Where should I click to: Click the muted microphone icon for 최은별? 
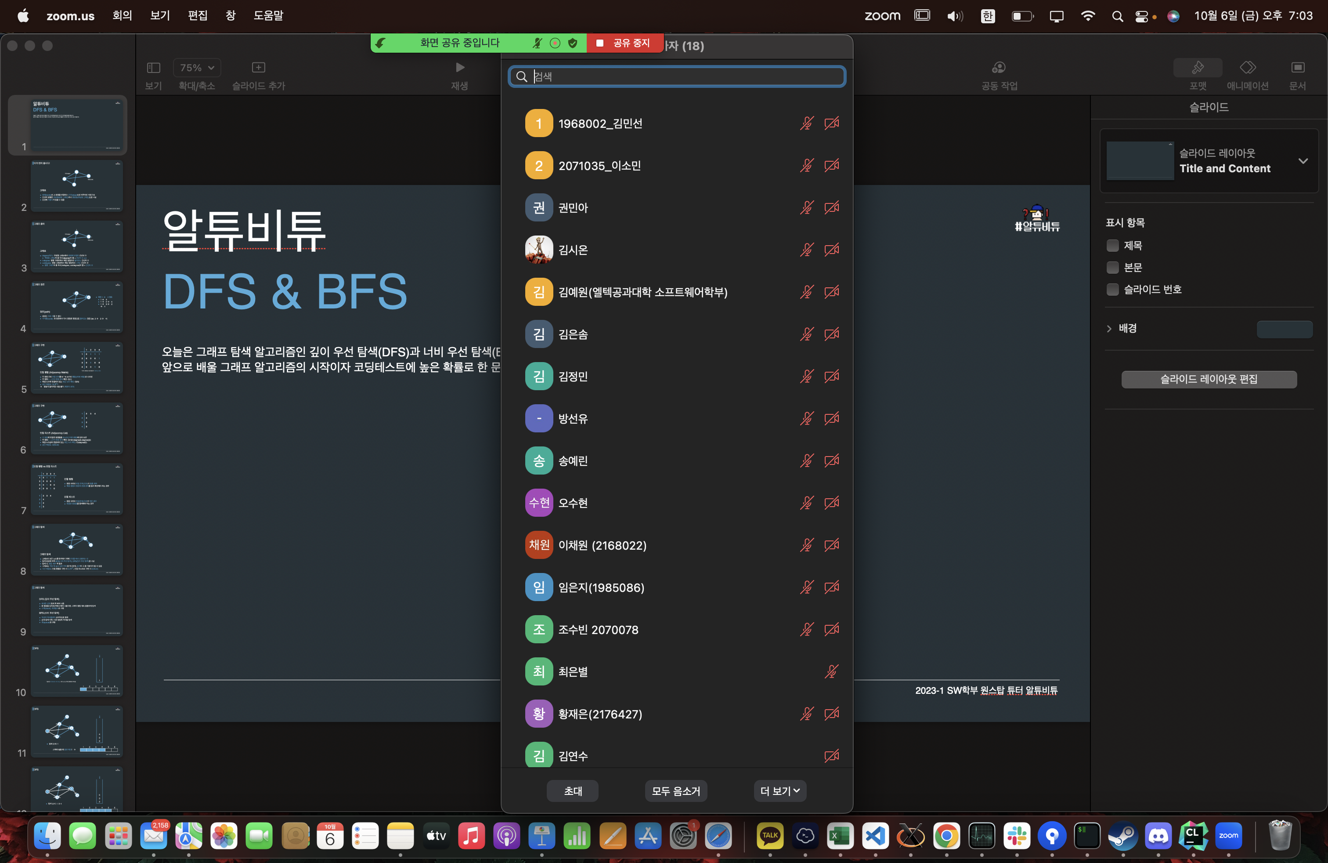831,671
